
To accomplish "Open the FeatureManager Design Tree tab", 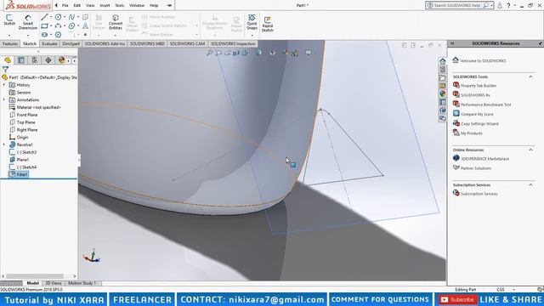I will tap(8, 60).
